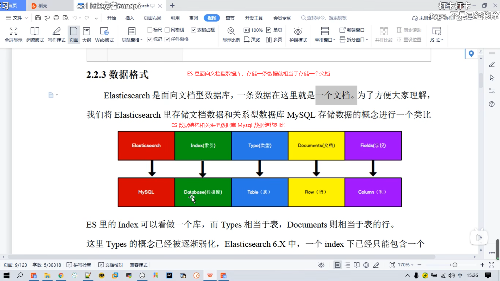
Task: Switch to the 页面布局 tab
Action: point(152,18)
